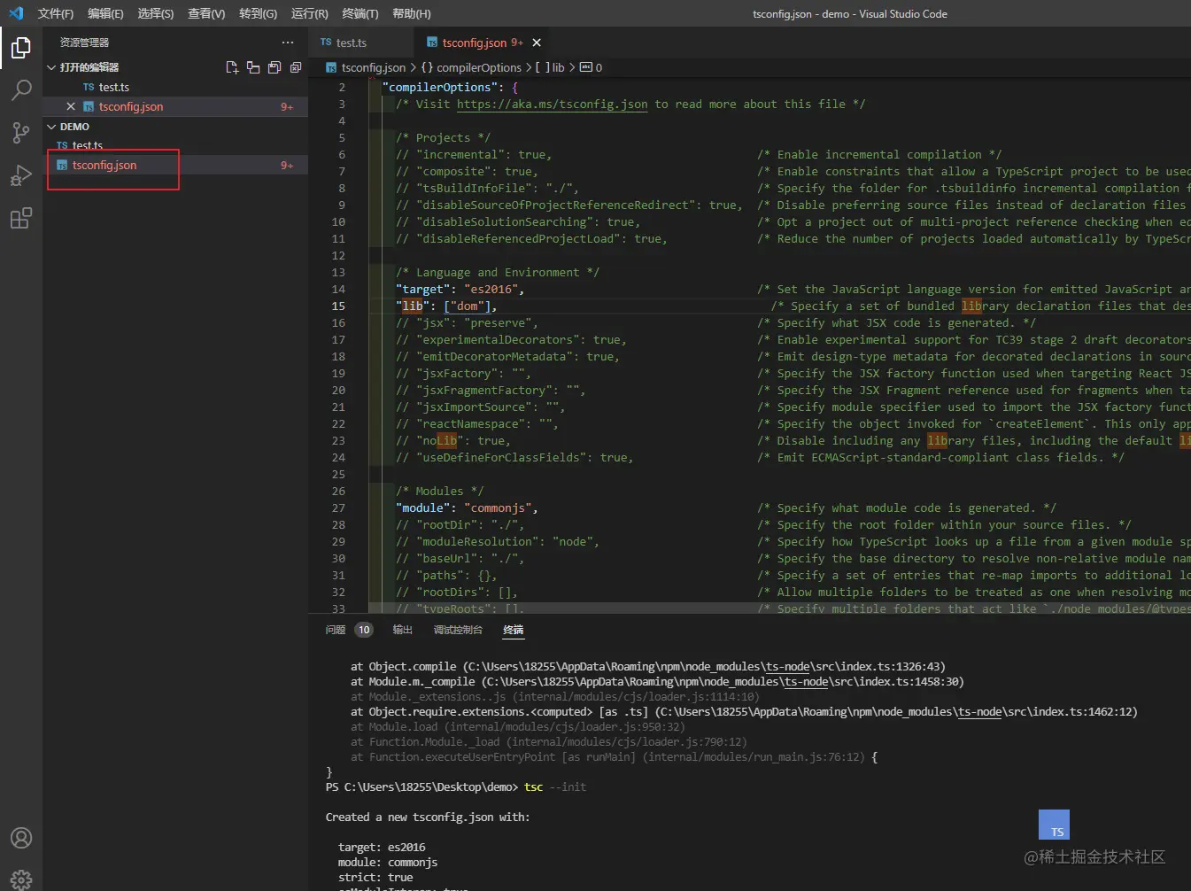
Task: Click the /* Projects */ comment line
Action: point(443,137)
